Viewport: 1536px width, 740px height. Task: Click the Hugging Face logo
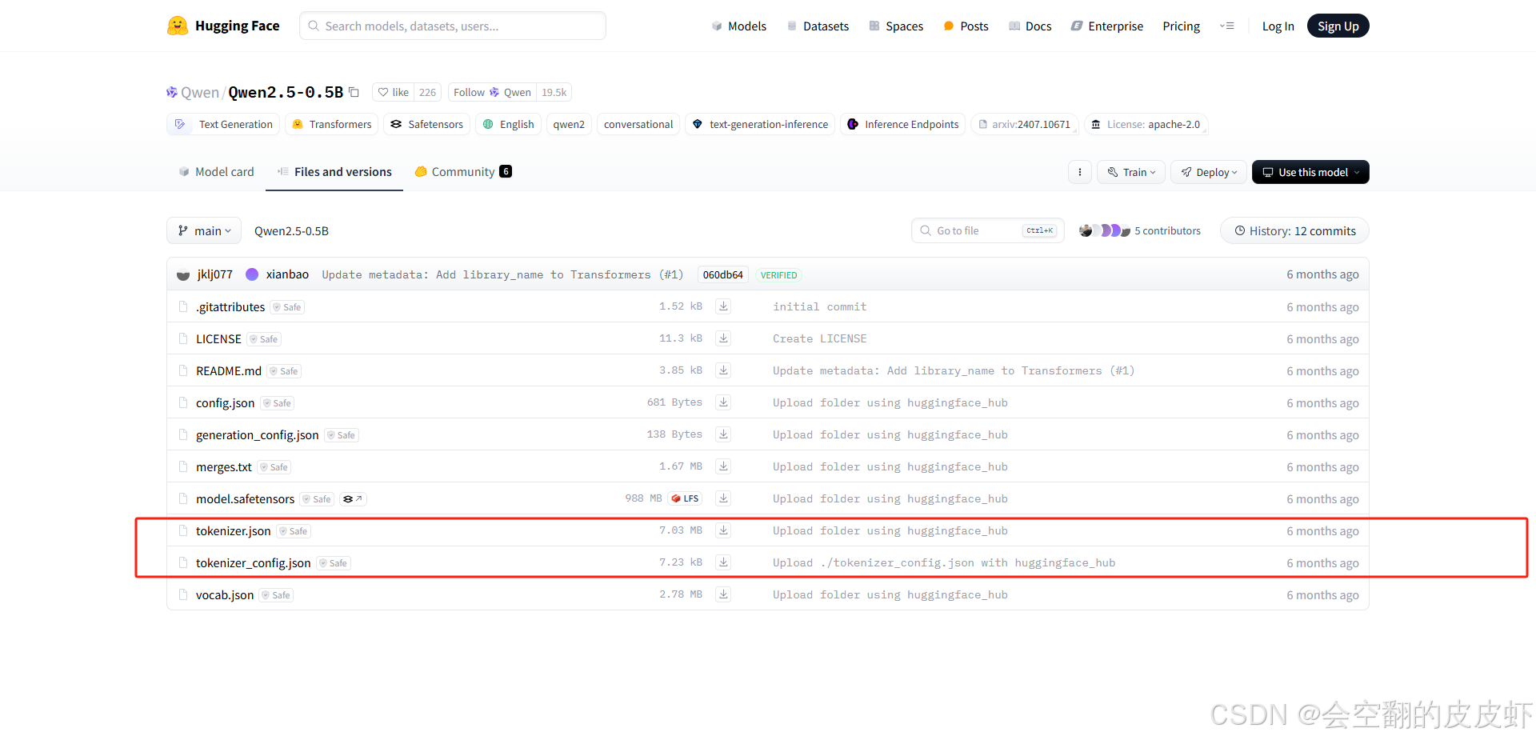tap(223, 26)
